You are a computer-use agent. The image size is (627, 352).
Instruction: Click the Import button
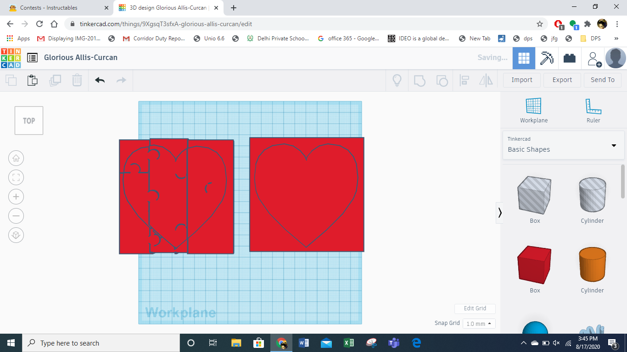[x=522, y=80]
